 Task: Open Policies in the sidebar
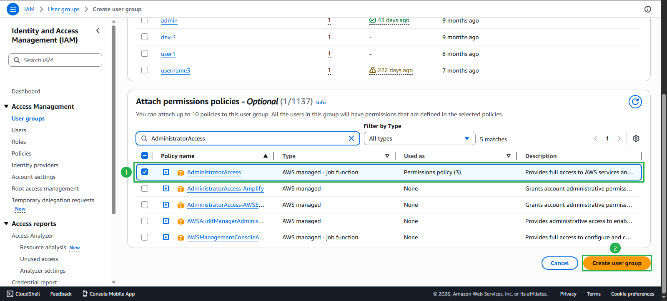[x=22, y=153]
